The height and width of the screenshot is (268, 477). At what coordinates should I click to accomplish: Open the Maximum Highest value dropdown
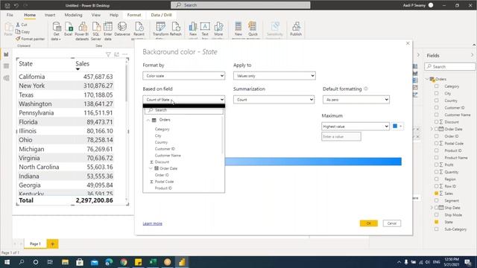[356, 127]
